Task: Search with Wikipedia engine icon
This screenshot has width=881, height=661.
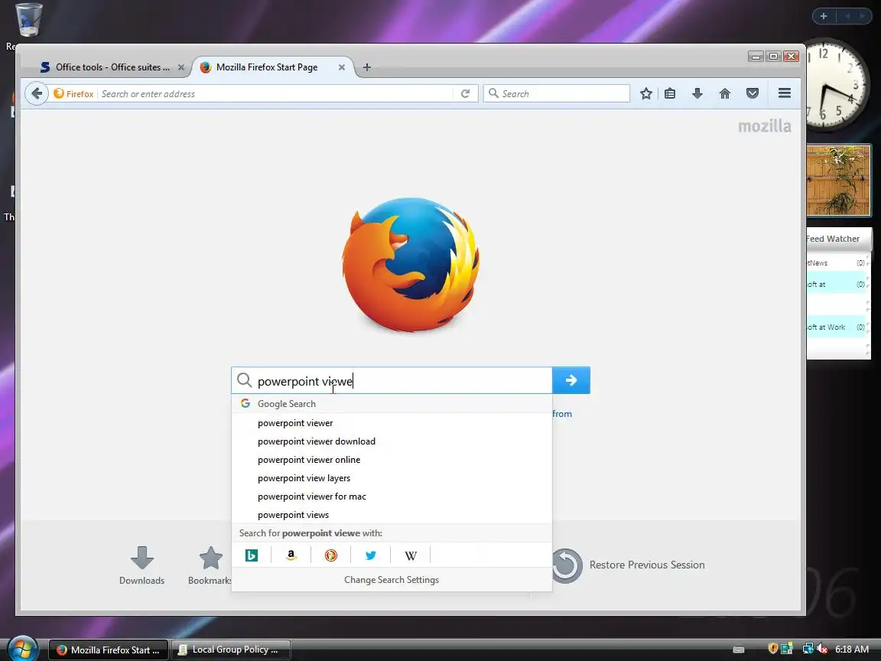Action: pyautogui.click(x=411, y=555)
